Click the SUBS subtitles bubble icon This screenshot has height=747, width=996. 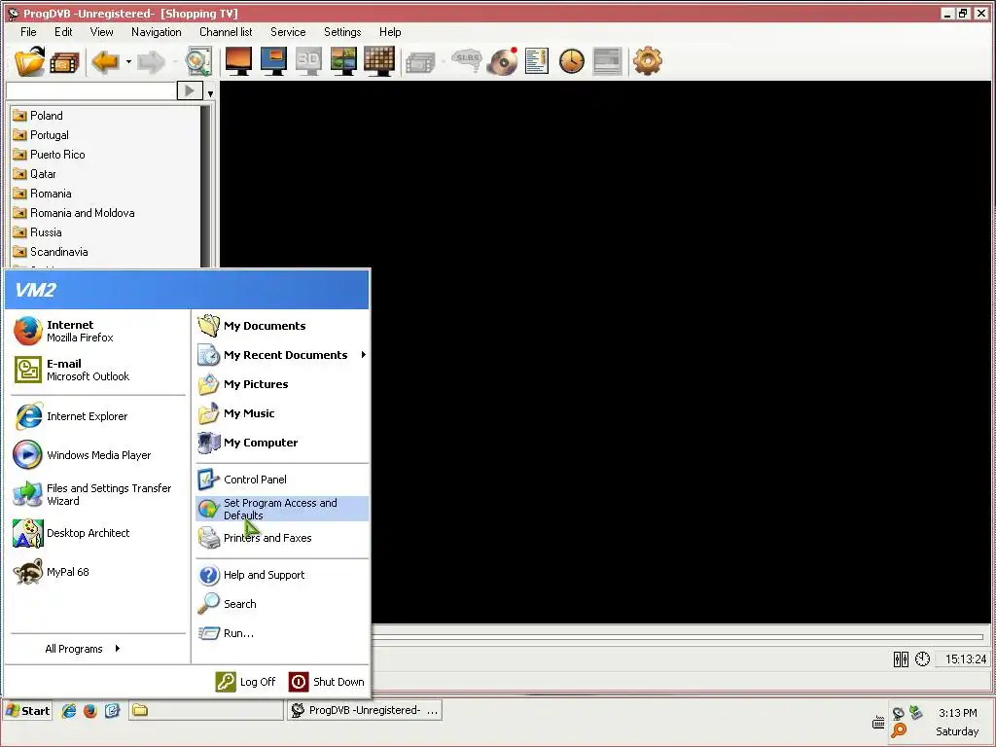coord(467,61)
